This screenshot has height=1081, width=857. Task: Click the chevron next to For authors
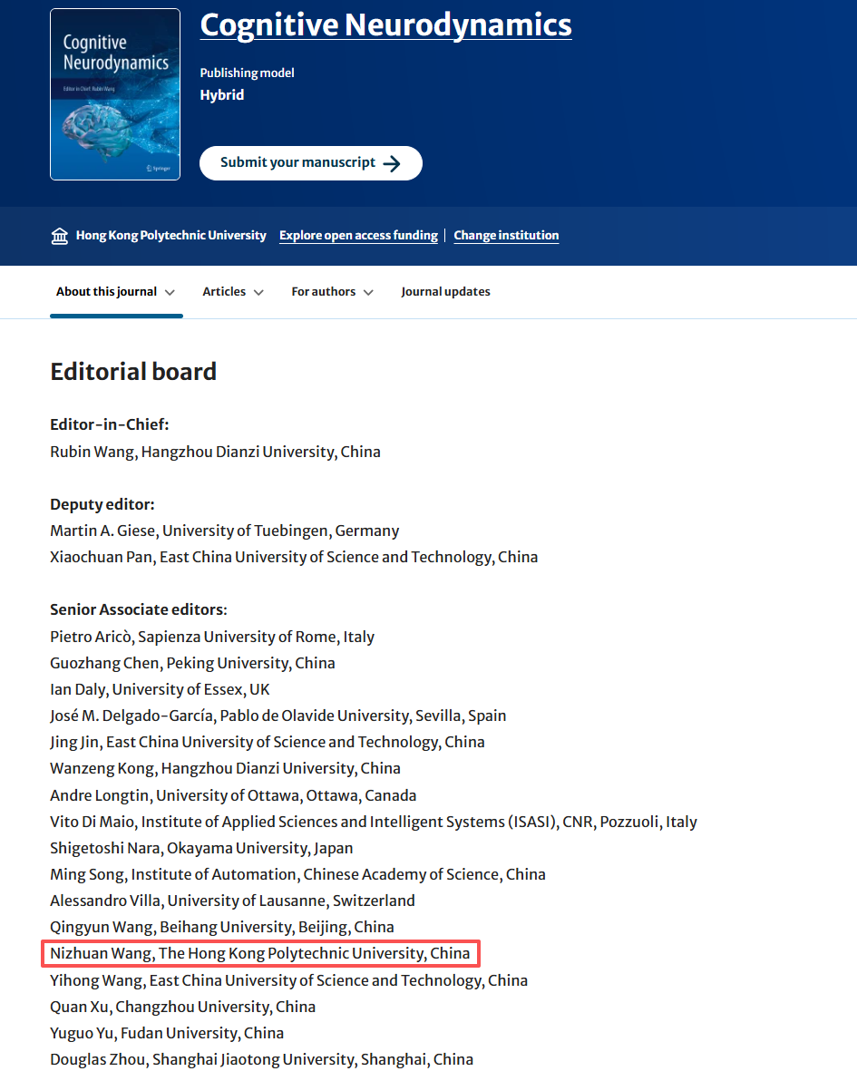click(368, 293)
